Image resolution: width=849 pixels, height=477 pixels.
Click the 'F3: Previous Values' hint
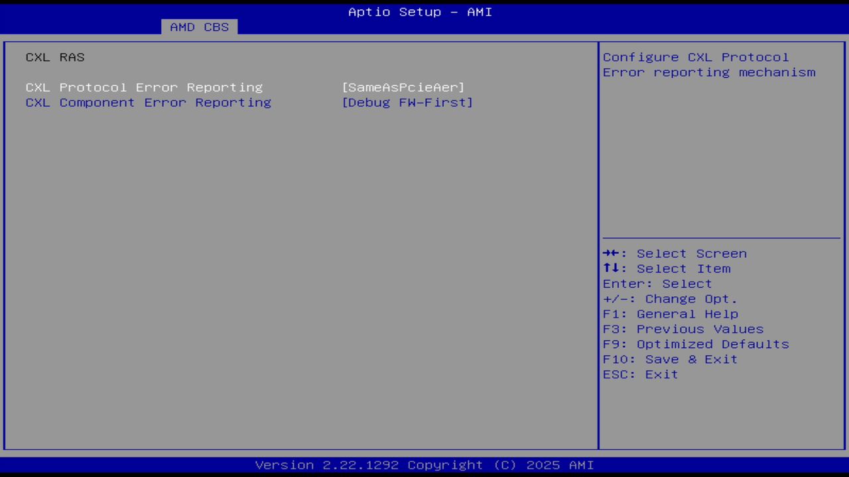(x=683, y=330)
